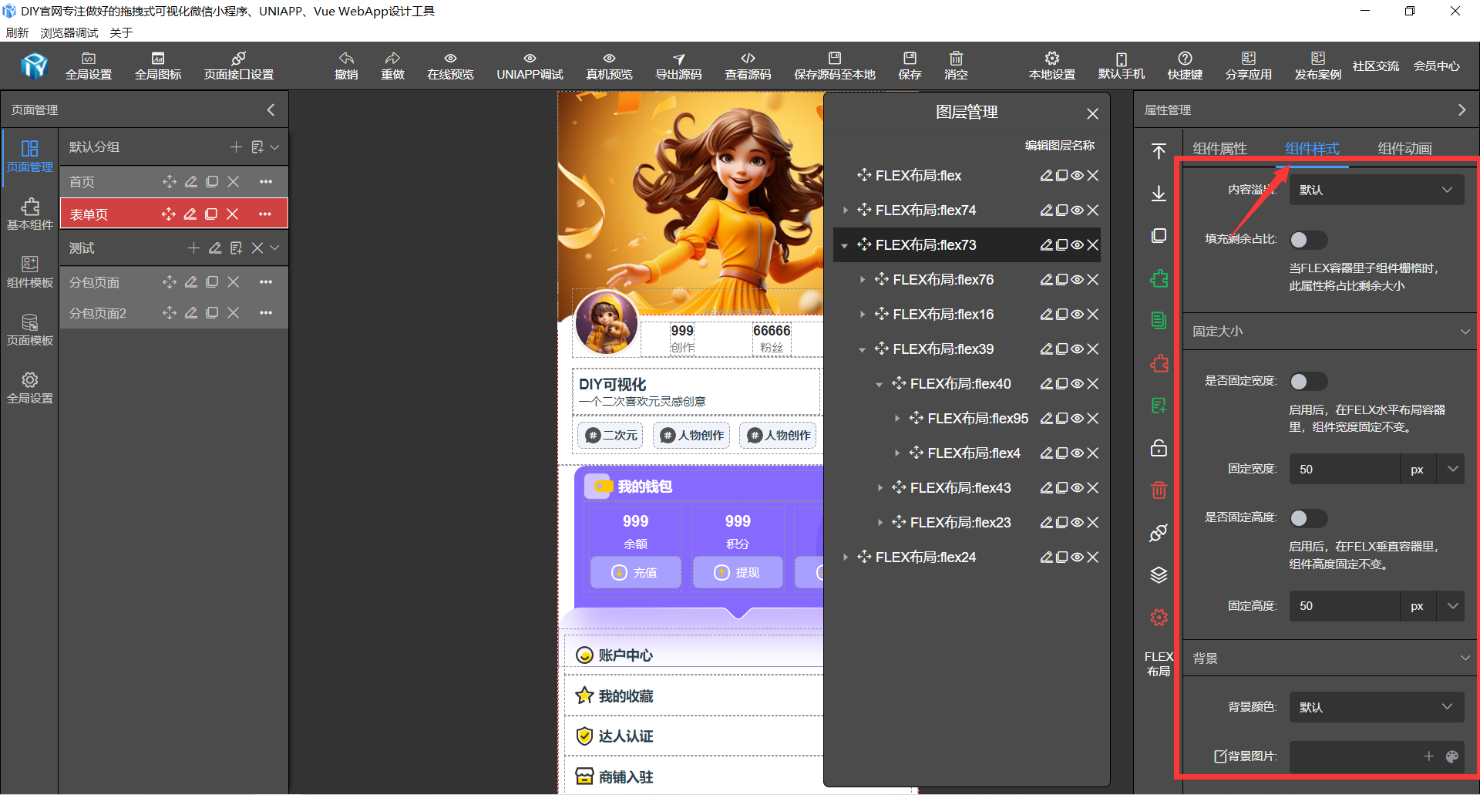The width and height of the screenshot is (1480, 795).
Task: Open the 固定高度 unit dropdown
Action: pyautogui.click(x=1452, y=606)
